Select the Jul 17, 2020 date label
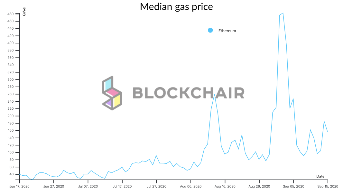Image resolution: width=343 pixels, height=194 pixels. [122, 186]
